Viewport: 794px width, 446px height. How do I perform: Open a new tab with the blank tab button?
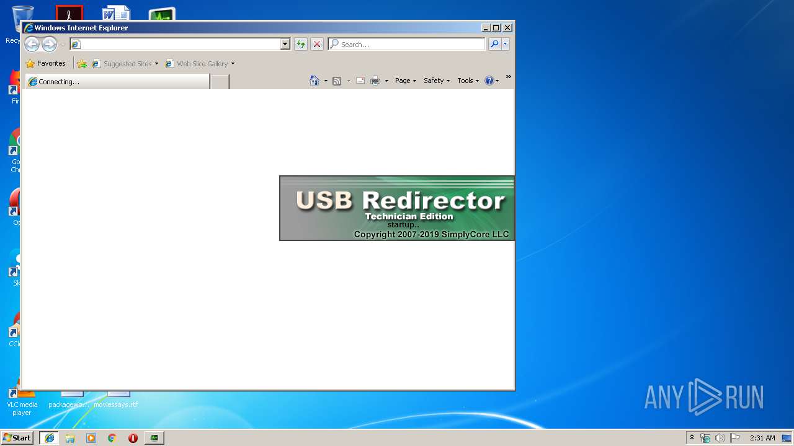coord(220,82)
